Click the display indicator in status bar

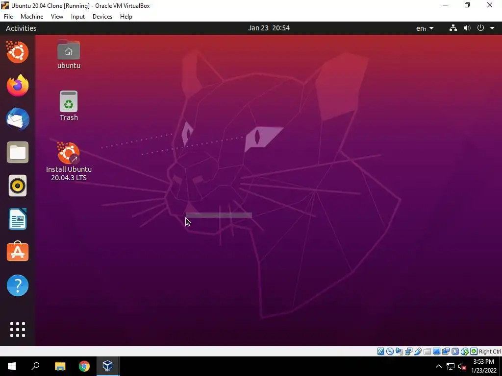(x=436, y=352)
